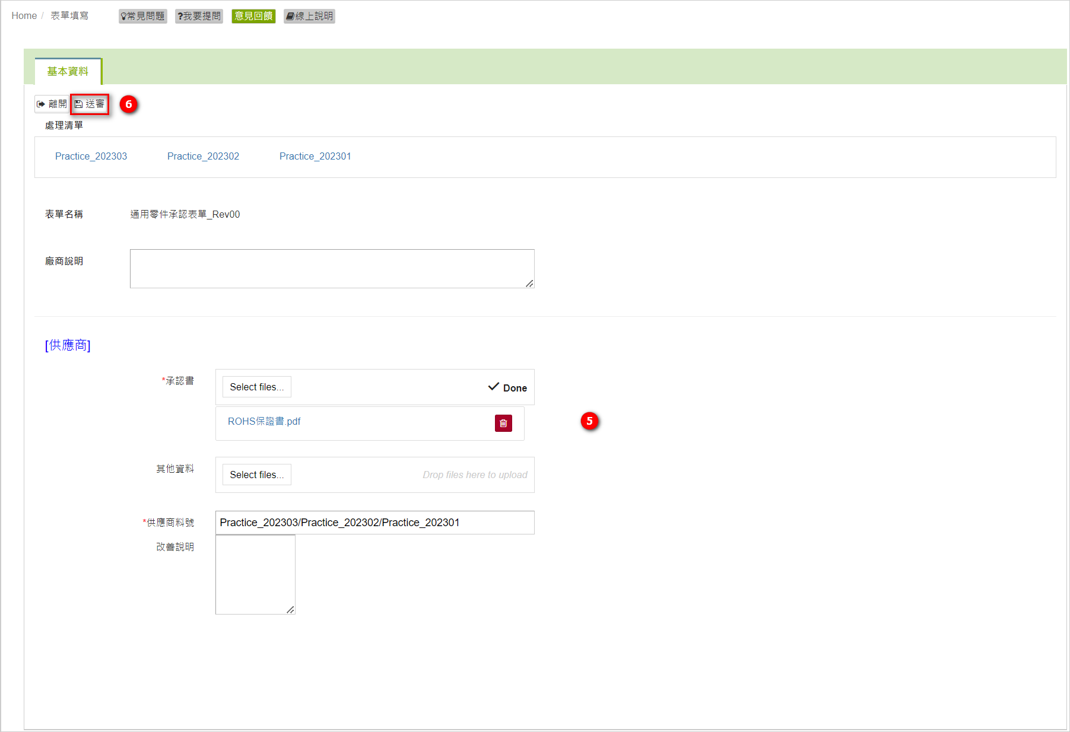Open Practice_202301 in processing list
Image resolution: width=1070 pixels, height=732 pixels.
[315, 156]
